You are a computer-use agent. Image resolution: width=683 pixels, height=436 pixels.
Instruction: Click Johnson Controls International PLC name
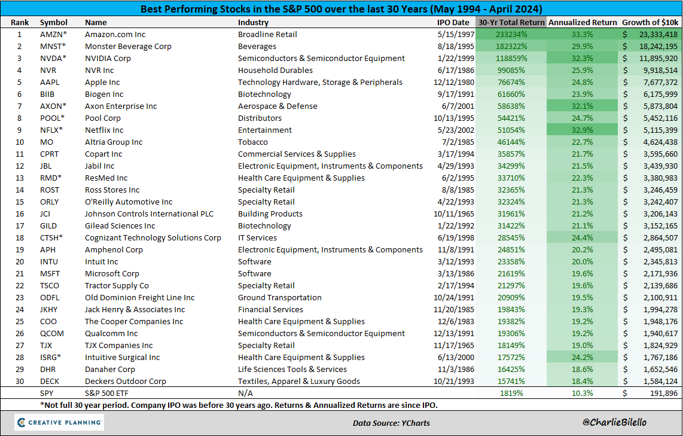click(149, 214)
